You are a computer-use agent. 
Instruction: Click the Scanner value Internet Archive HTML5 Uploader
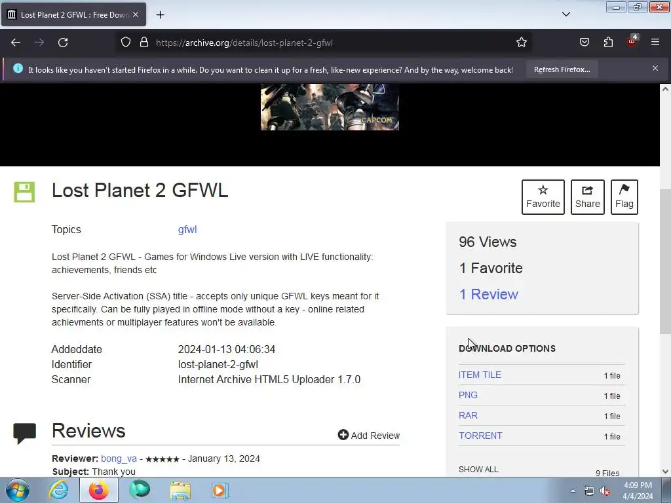(x=269, y=379)
